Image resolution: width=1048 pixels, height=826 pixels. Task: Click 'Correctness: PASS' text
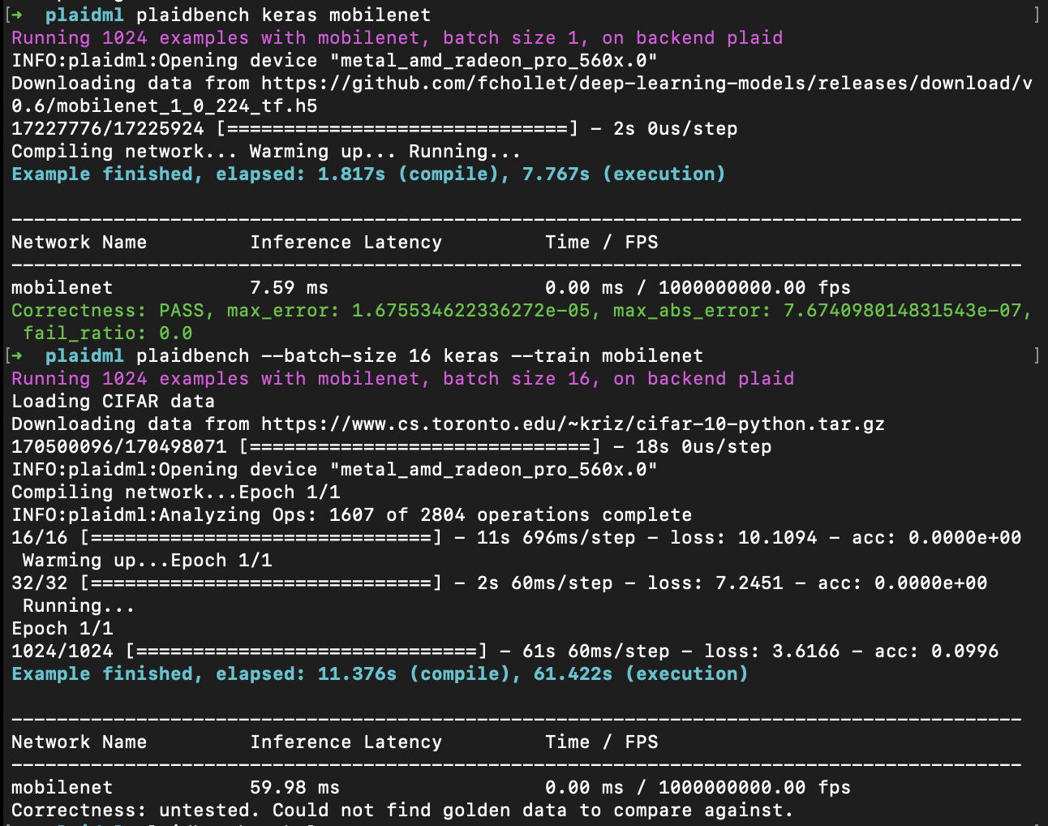(107, 310)
